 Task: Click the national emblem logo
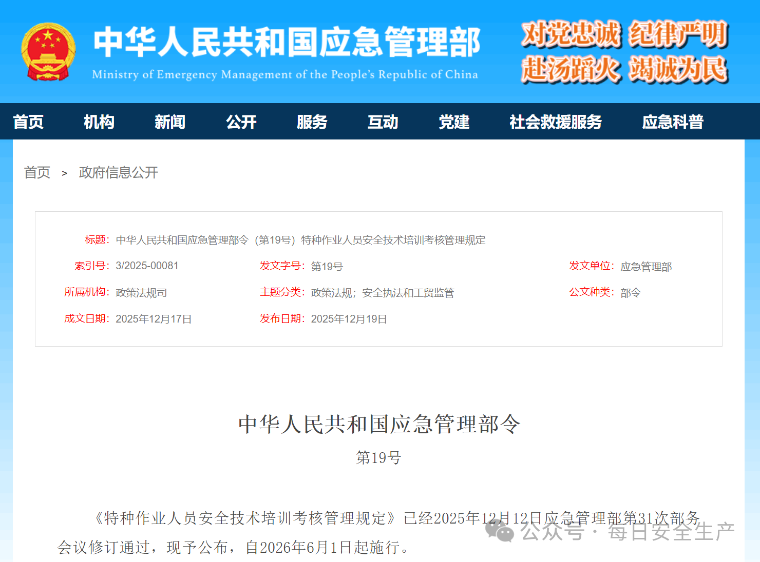click(49, 50)
